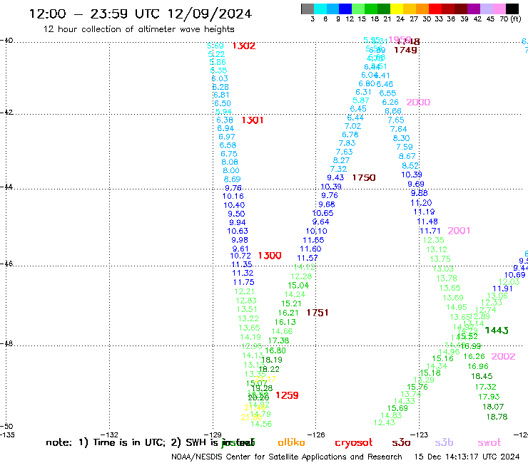Screen dimensions: 528x463
Task: Click the wave height value 11.48
Action: point(427,222)
